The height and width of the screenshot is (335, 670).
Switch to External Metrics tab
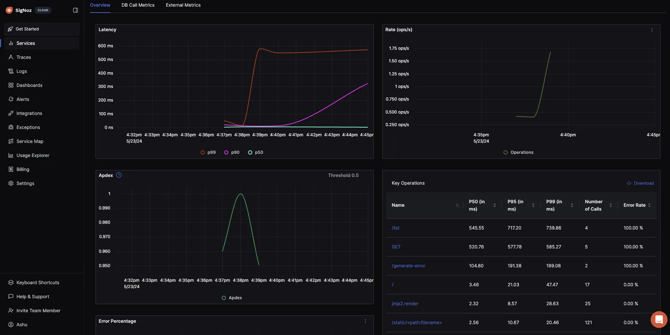(183, 5)
